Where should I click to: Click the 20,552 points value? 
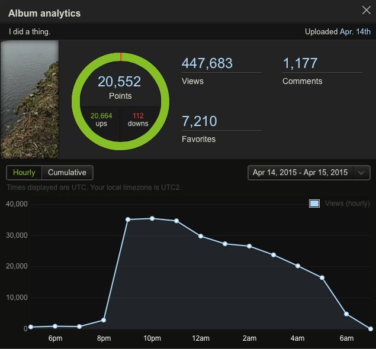click(119, 82)
